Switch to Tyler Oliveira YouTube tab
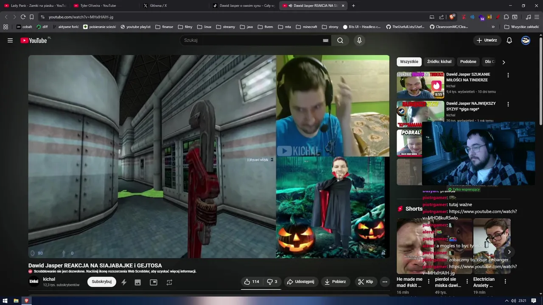The height and width of the screenshot is (305, 543). pos(104,6)
